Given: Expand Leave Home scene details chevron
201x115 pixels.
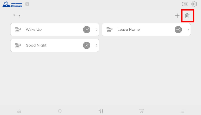Looking at the screenshot, I should pyautogui.click(x=188, y=30).
